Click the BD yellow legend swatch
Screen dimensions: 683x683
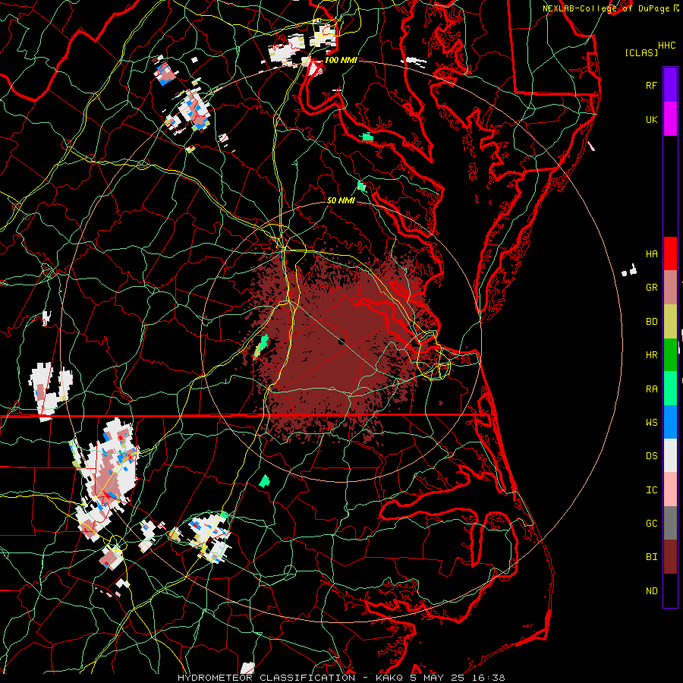click(670, 321)
